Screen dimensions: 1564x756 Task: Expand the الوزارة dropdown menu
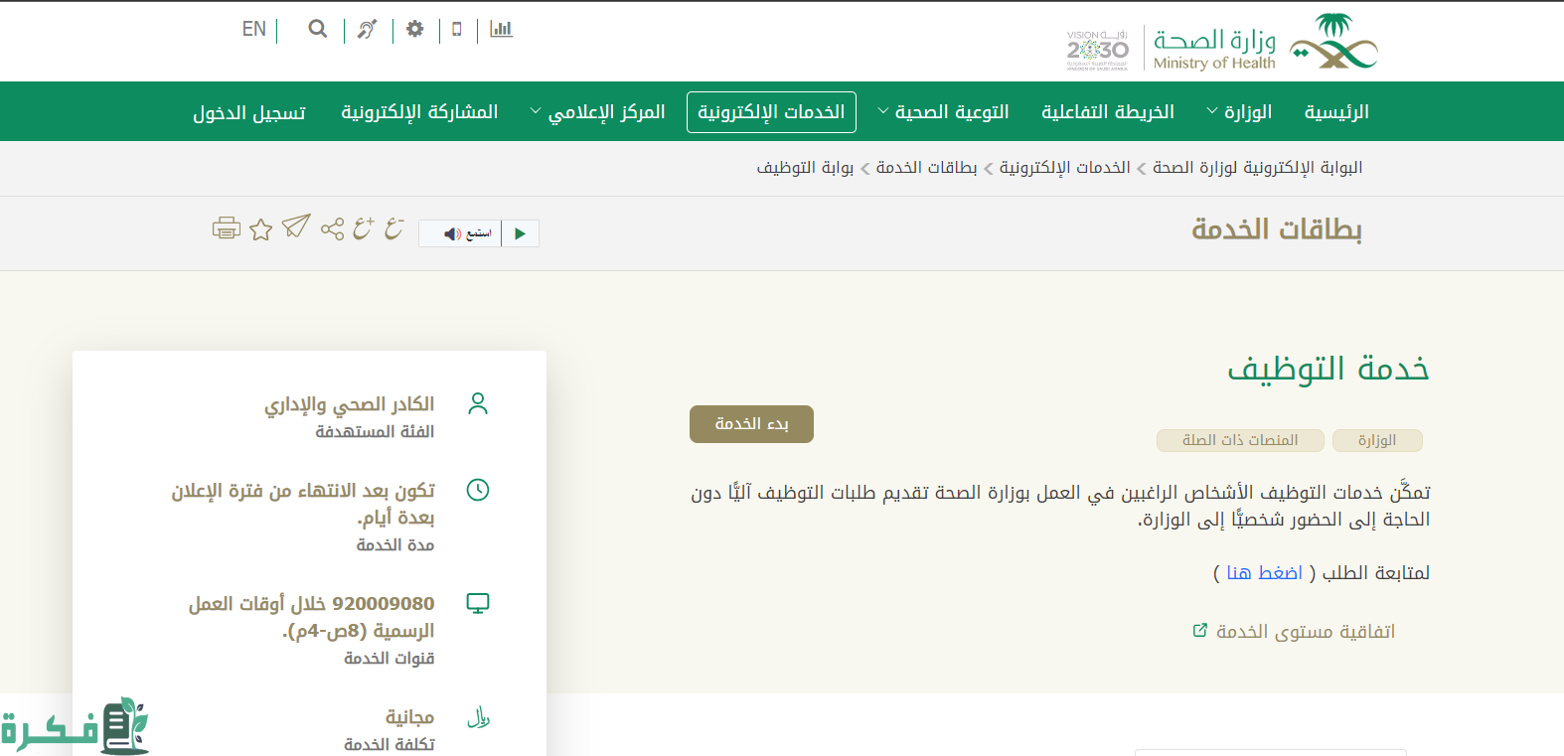tap(1239, 112)
